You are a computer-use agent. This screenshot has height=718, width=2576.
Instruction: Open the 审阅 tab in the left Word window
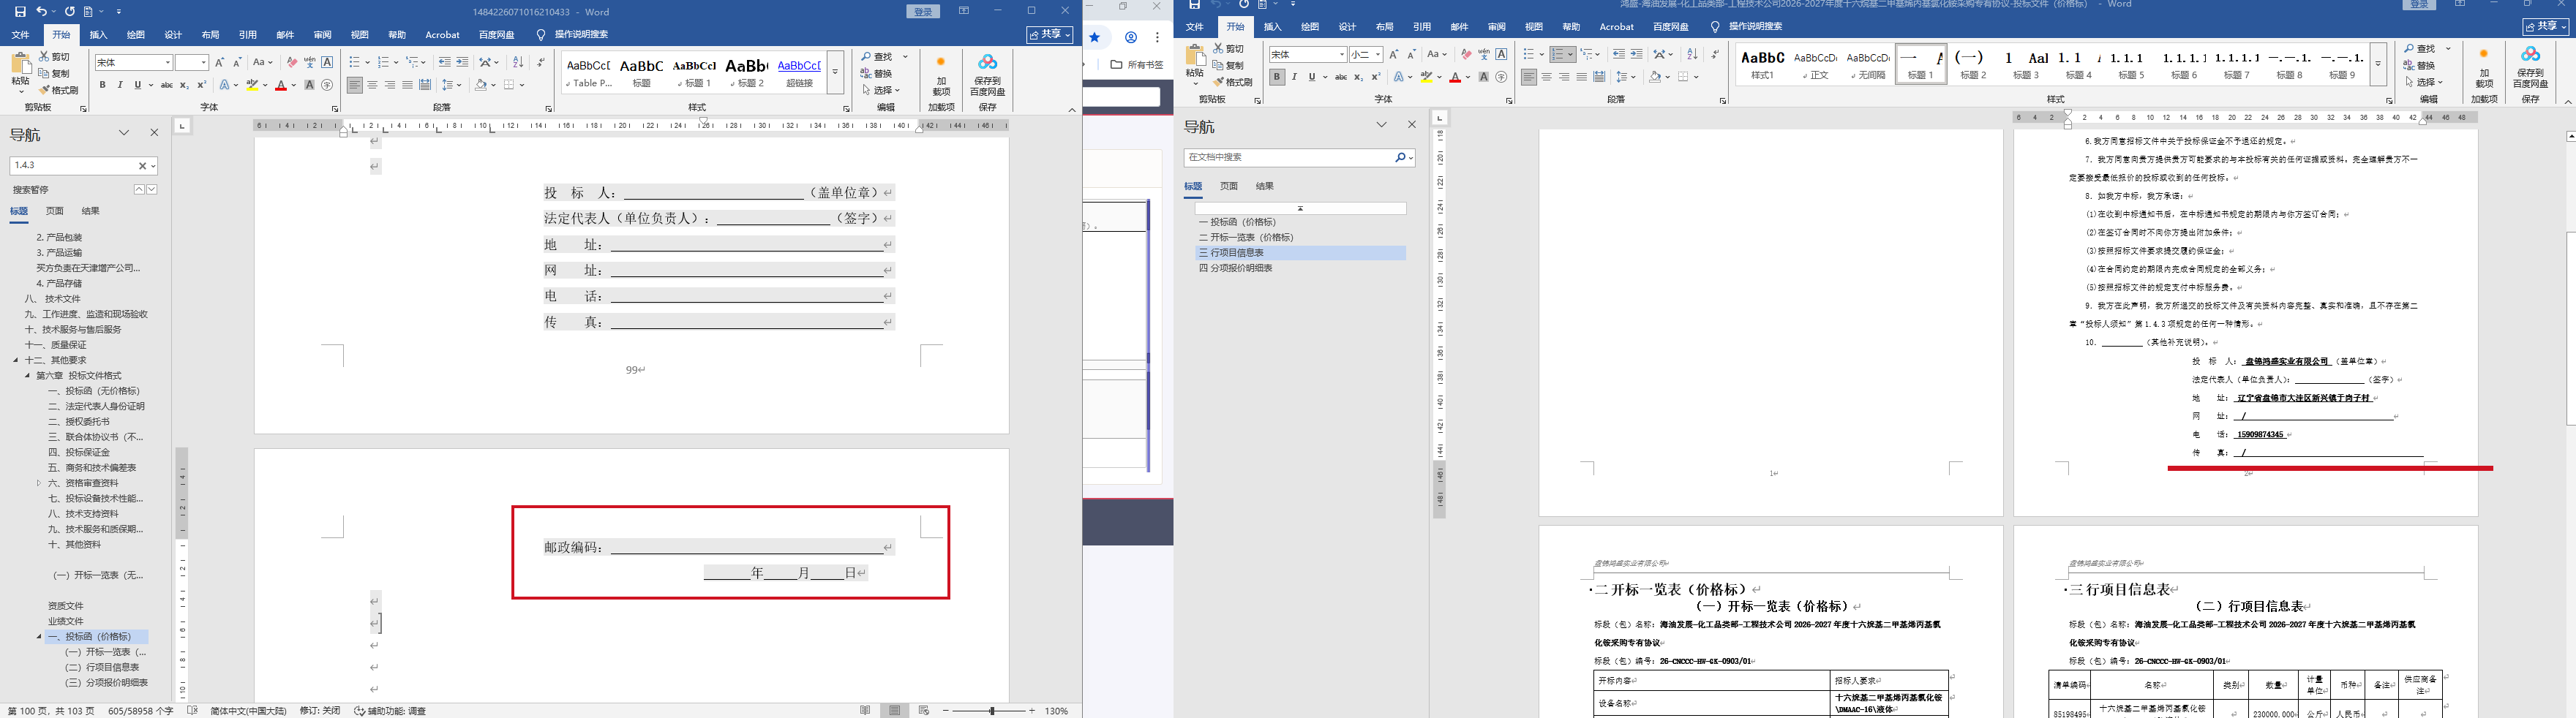322,35
